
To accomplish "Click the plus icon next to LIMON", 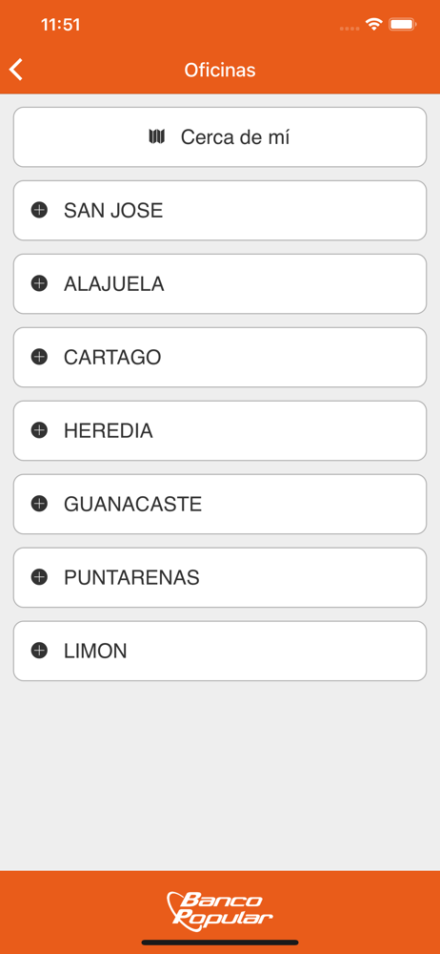I will point(39,651).
